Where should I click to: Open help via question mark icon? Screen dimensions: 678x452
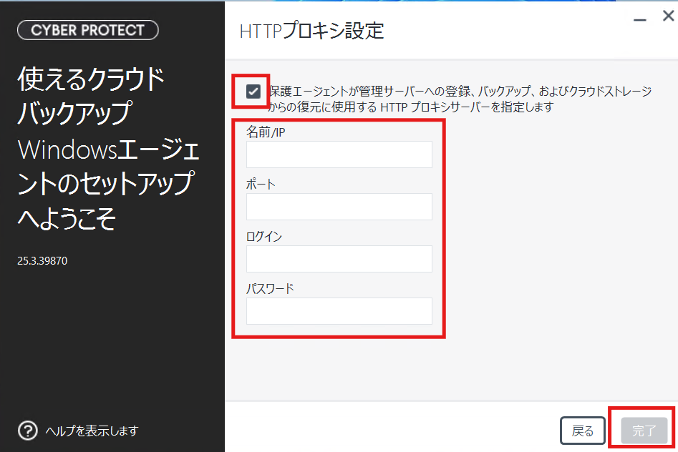(28, 431)
